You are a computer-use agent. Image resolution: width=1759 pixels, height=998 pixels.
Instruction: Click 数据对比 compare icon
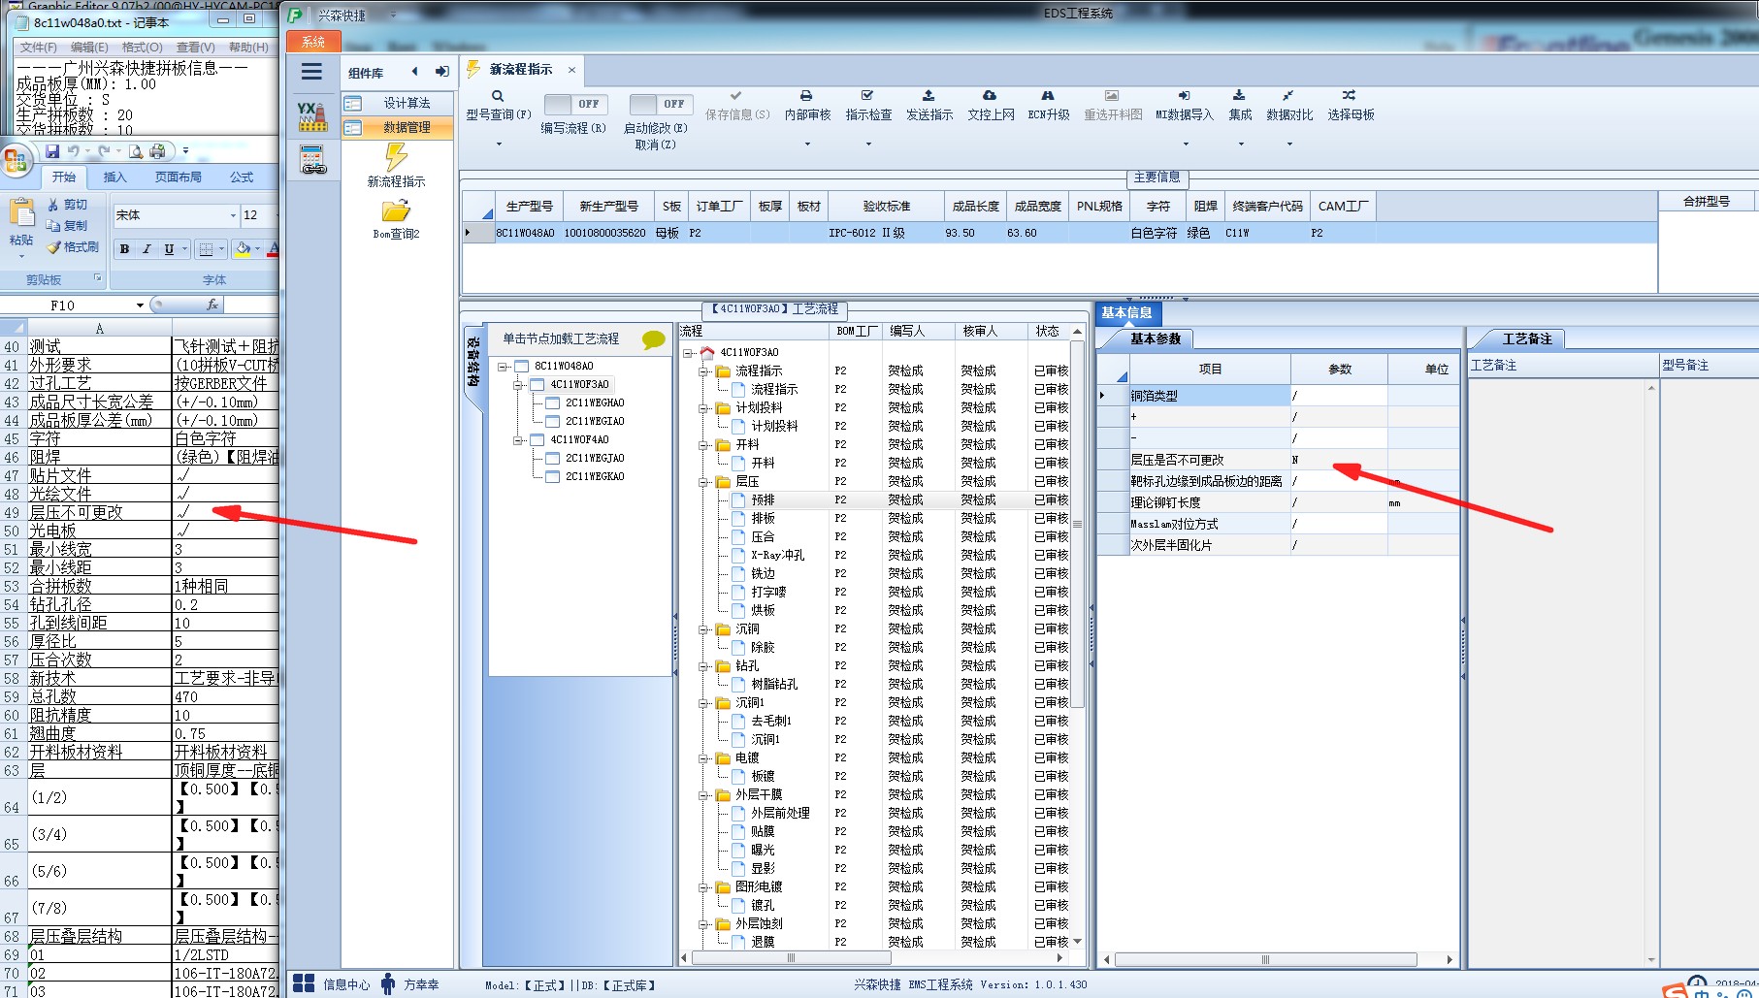pos(1288,96)
